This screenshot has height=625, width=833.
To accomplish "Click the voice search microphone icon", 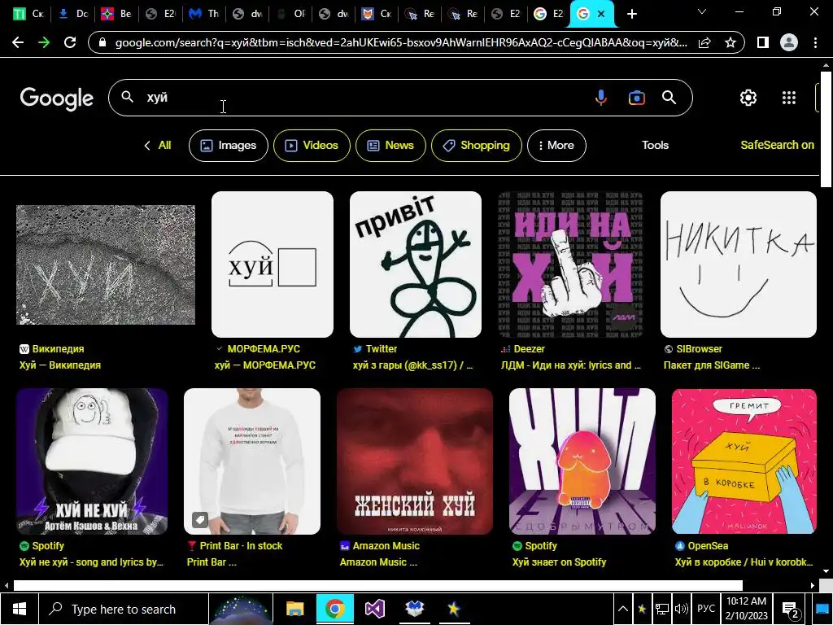I will point(601,98).
